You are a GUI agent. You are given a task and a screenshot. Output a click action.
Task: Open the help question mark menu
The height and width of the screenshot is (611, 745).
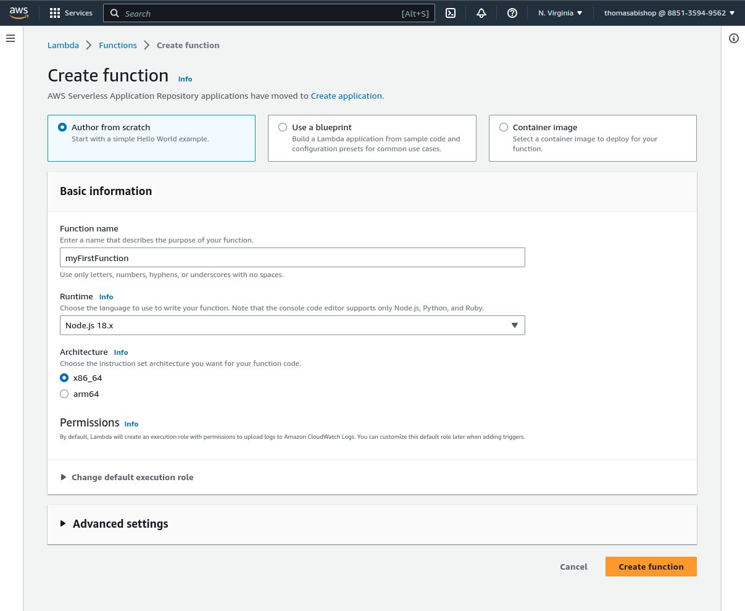(x=512, y=13)
